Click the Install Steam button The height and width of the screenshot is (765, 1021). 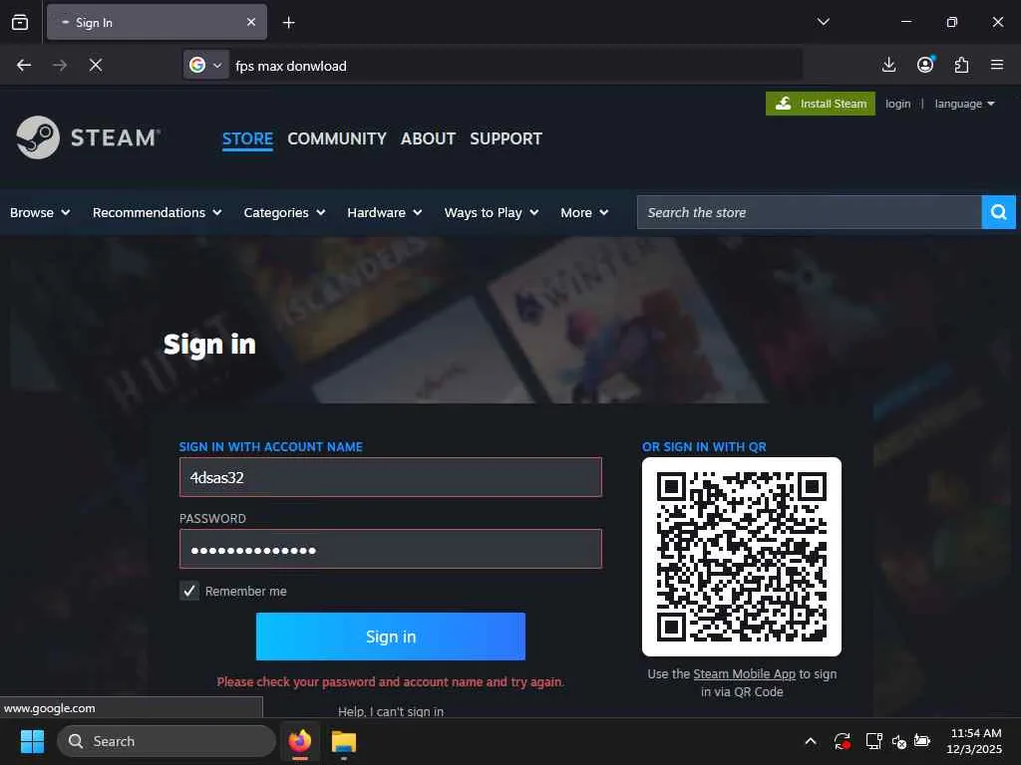[821, 104]
